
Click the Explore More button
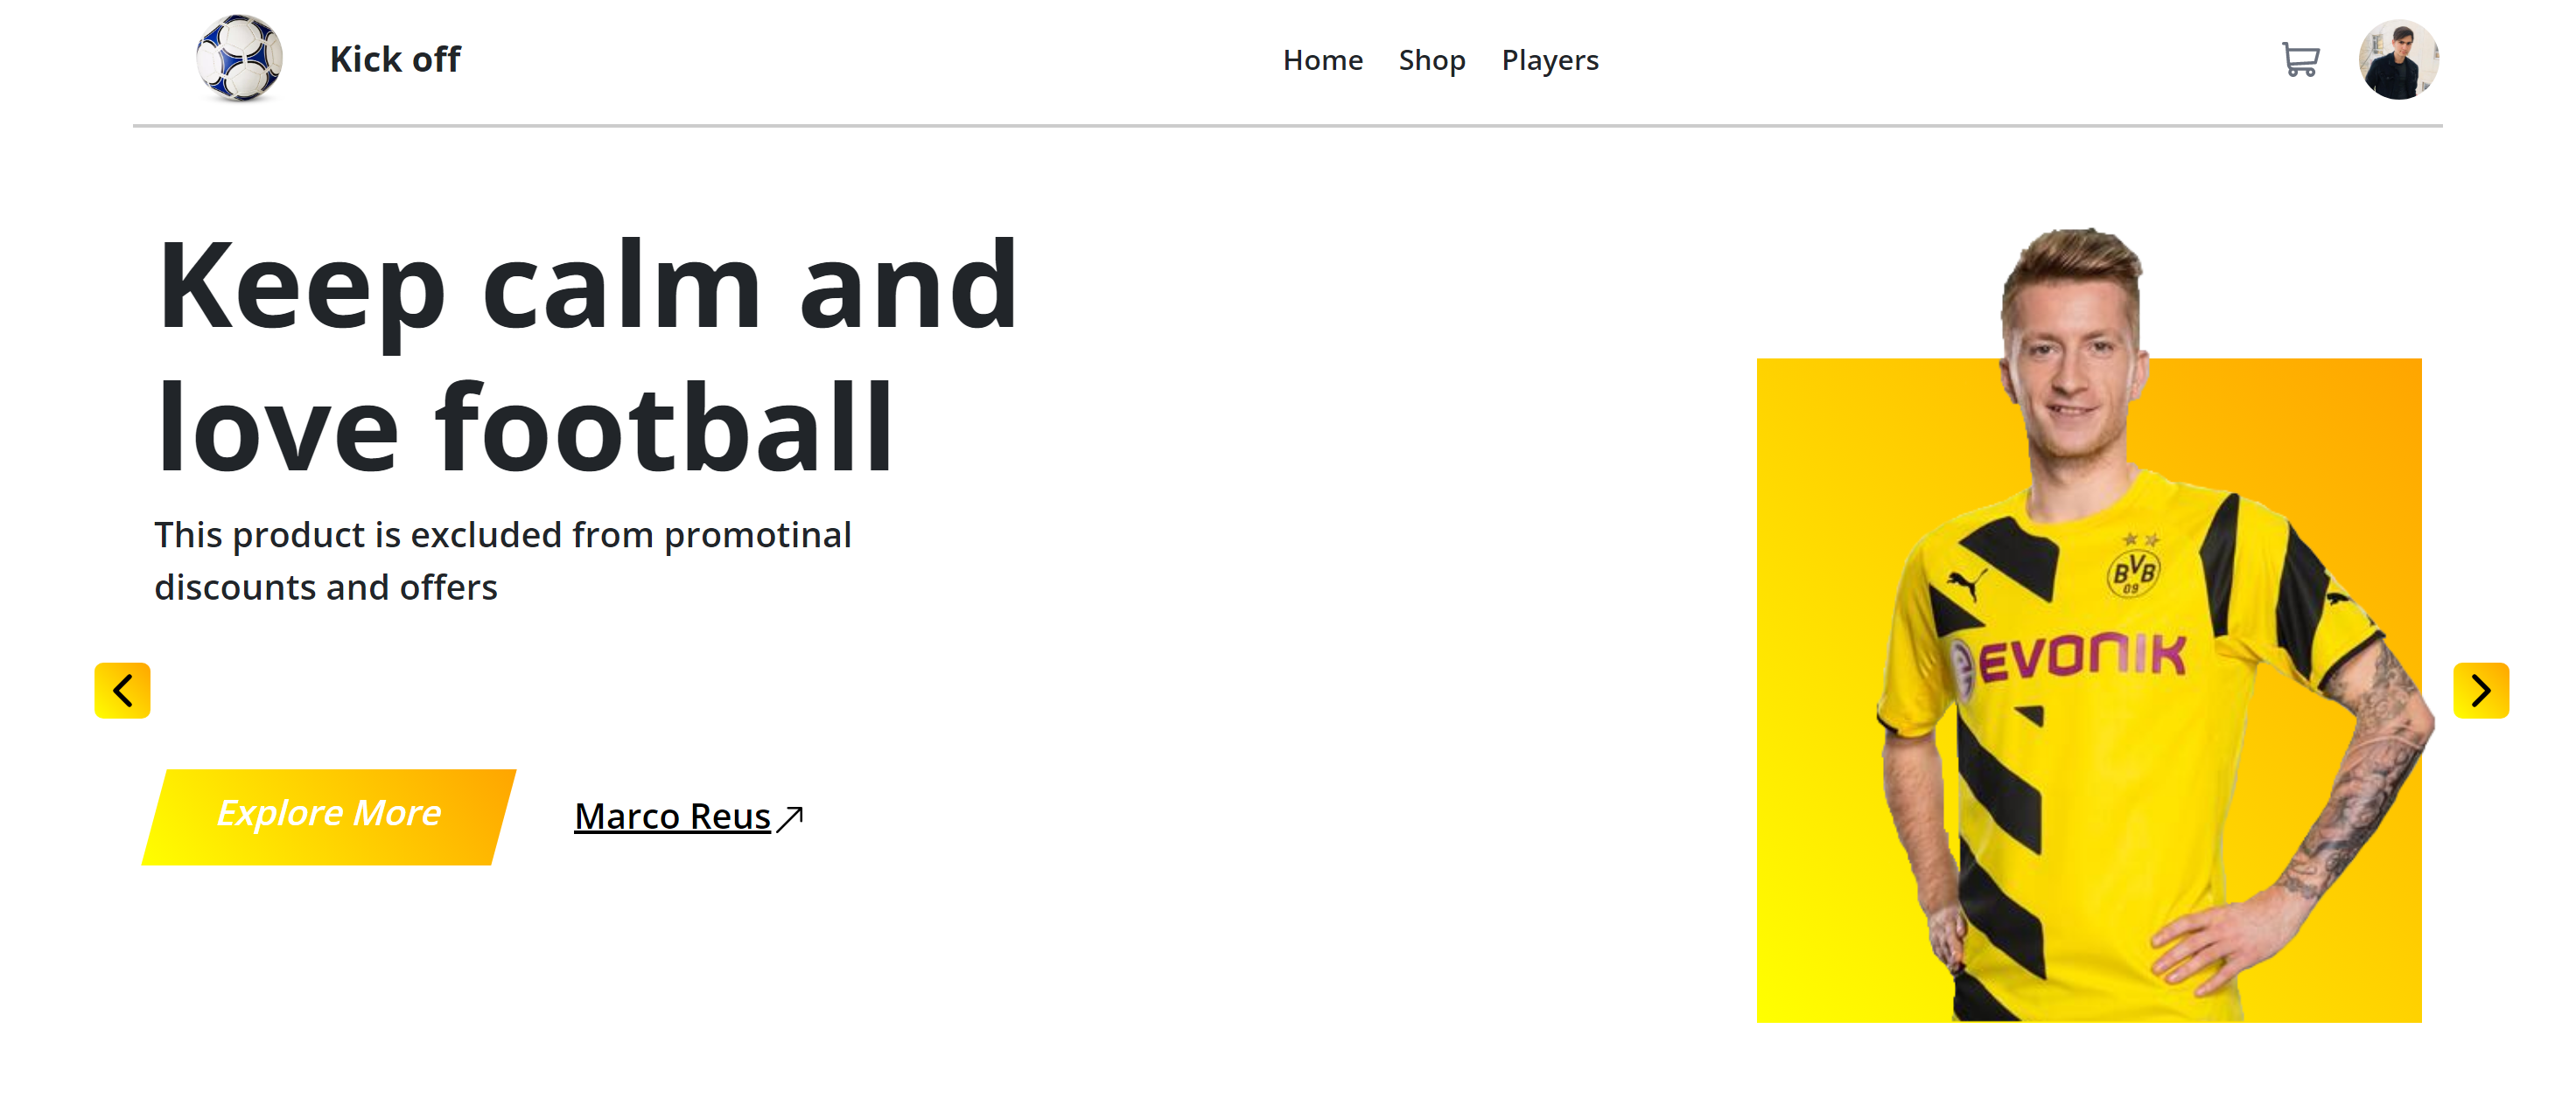point(329,817)
